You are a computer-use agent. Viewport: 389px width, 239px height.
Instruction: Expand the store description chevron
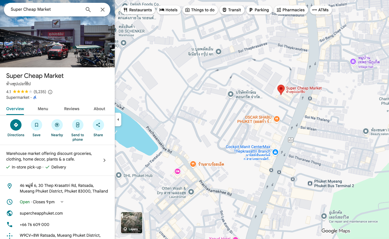click(104, 160)
